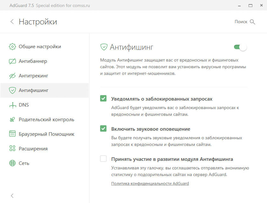Click the Extensions four-squares icon
The image size is (267, 203).
point(12,149)
